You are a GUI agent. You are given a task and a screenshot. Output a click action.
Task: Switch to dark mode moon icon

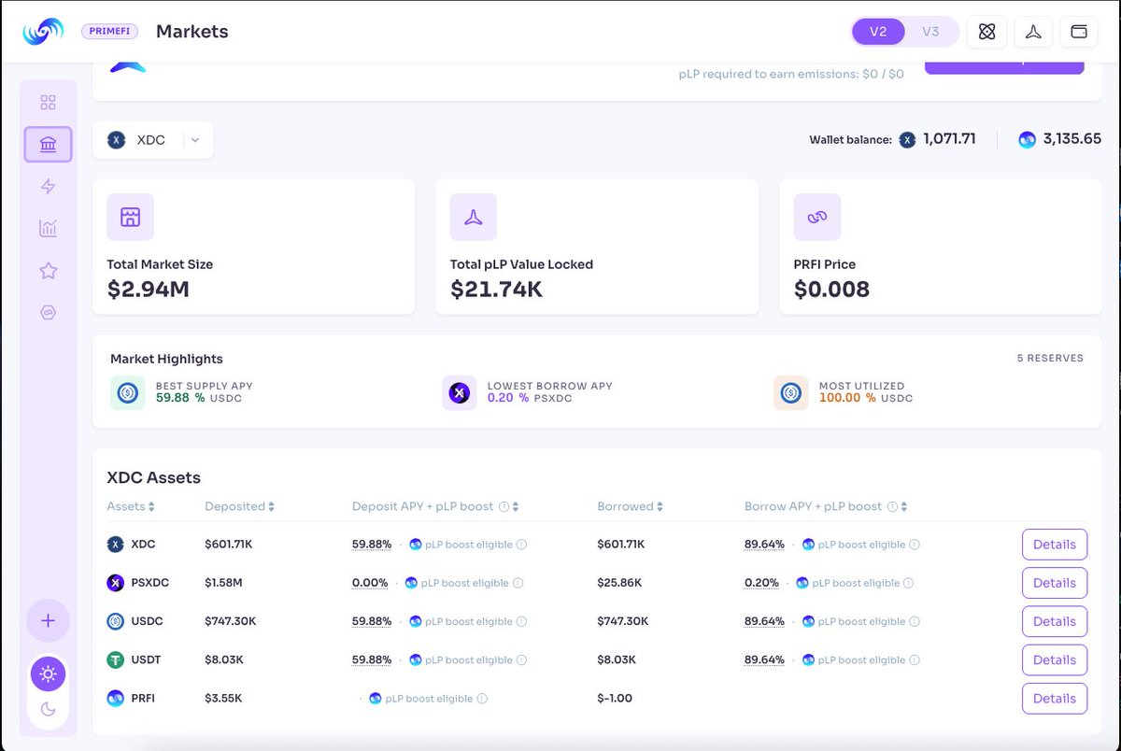tap(49, 709)
